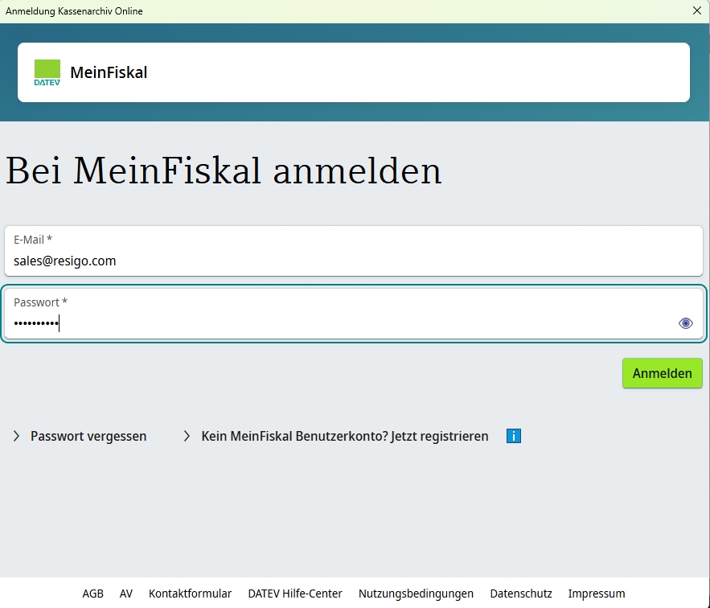The image size is (710, 608).
Task: Close the Anmeldung Kassenarchiv Online window
Action: (x=696, y=10)
